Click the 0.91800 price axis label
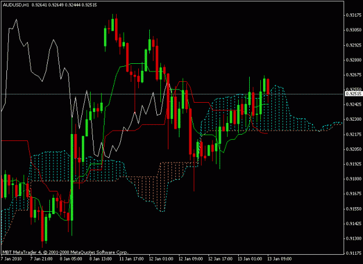The width and height of the screenshot is (363, 264). [354, 179]
